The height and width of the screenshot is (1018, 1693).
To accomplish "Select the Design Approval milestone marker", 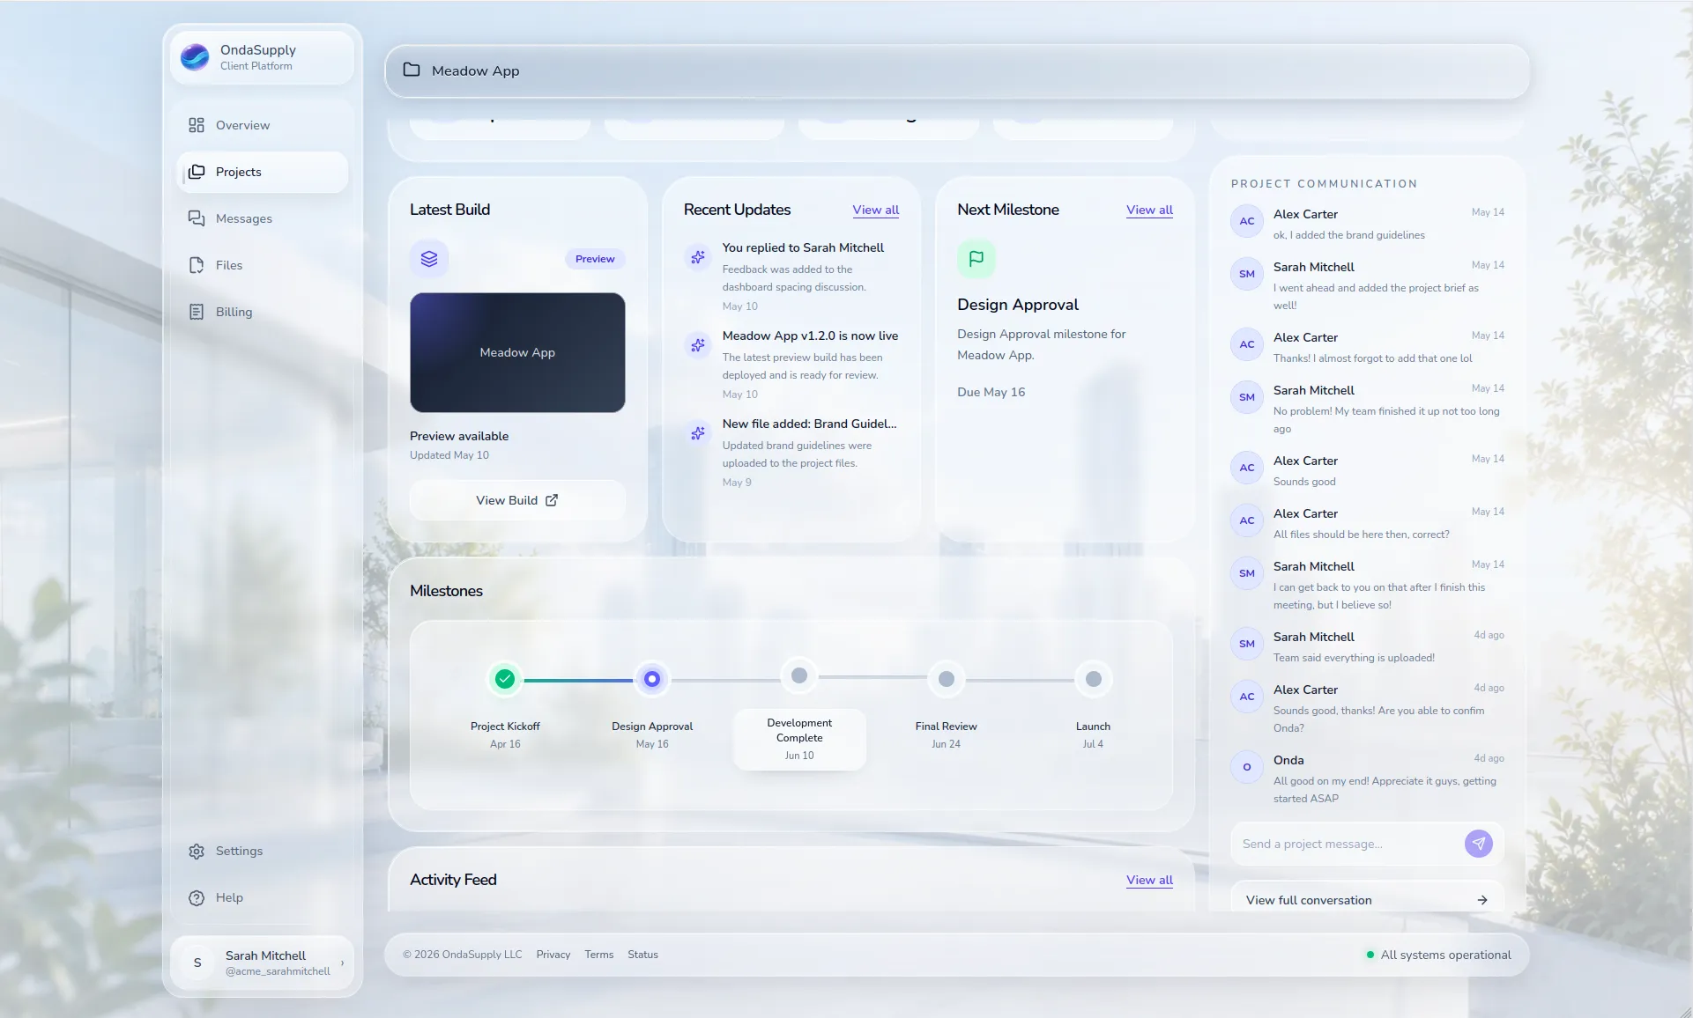I will click(x=652, y=679).
